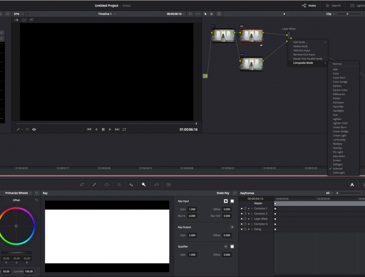The image size is (365, 277).
Task: Adjust the node graph zoom slider
Action: pos(347,14)
